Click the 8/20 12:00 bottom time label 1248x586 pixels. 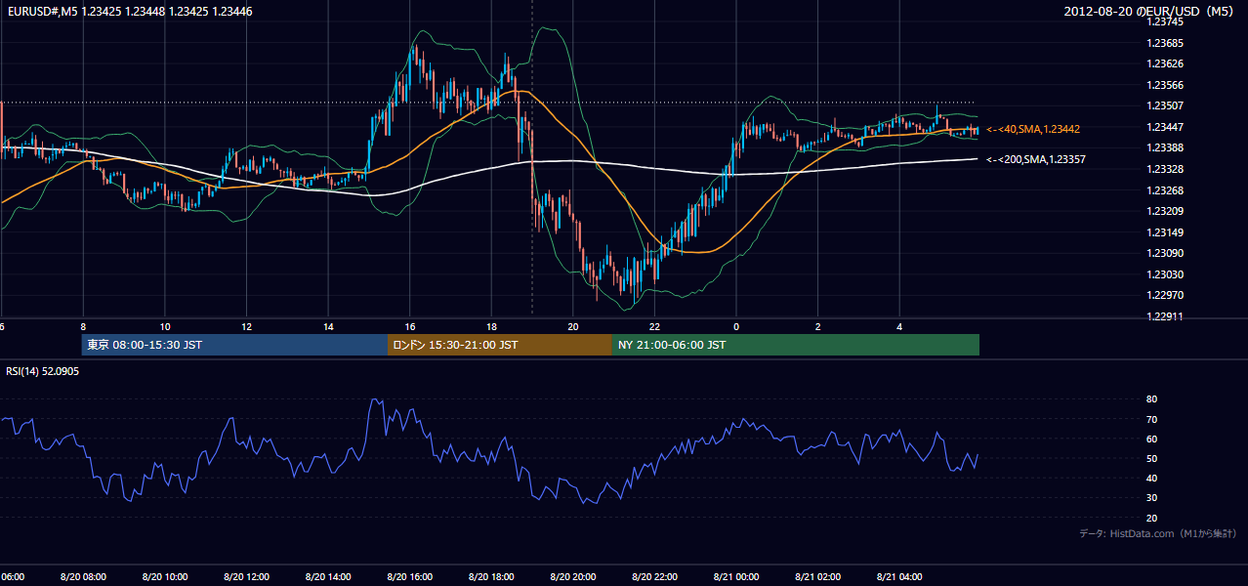246,577
